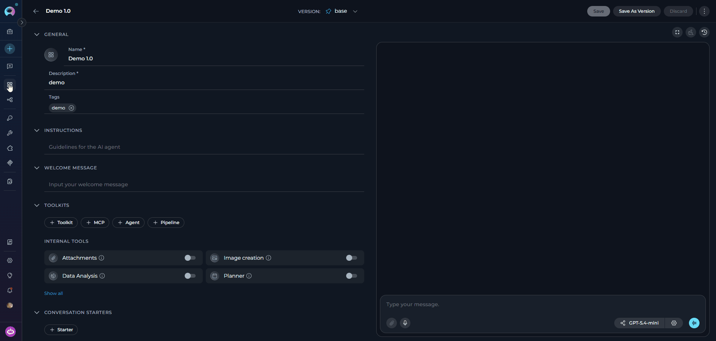Click info icon next to Image creation
The width and height of the screenshot is (716, 341).
pyautogui.click(x=268, y=258)
